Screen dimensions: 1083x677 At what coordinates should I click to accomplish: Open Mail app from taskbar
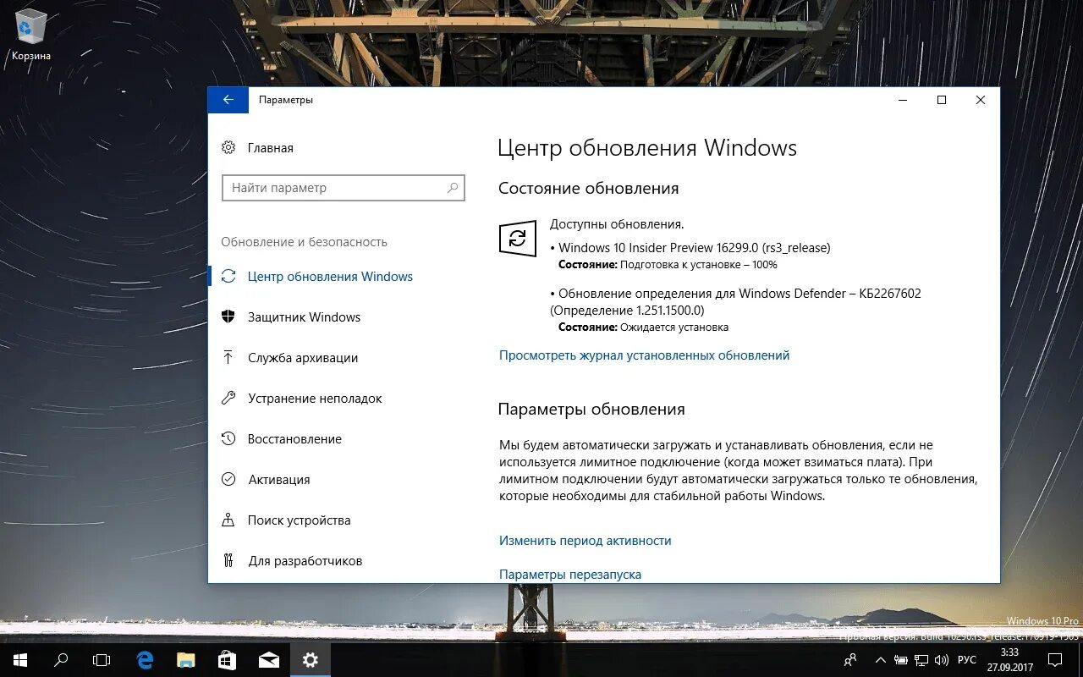(269, 660)
